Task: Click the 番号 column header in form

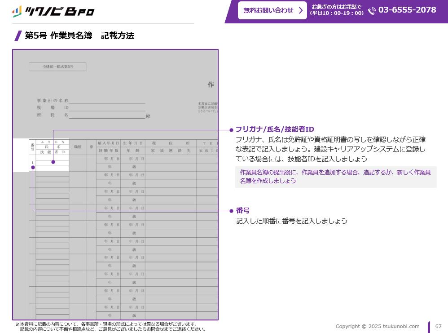Action: pos(33,147)
